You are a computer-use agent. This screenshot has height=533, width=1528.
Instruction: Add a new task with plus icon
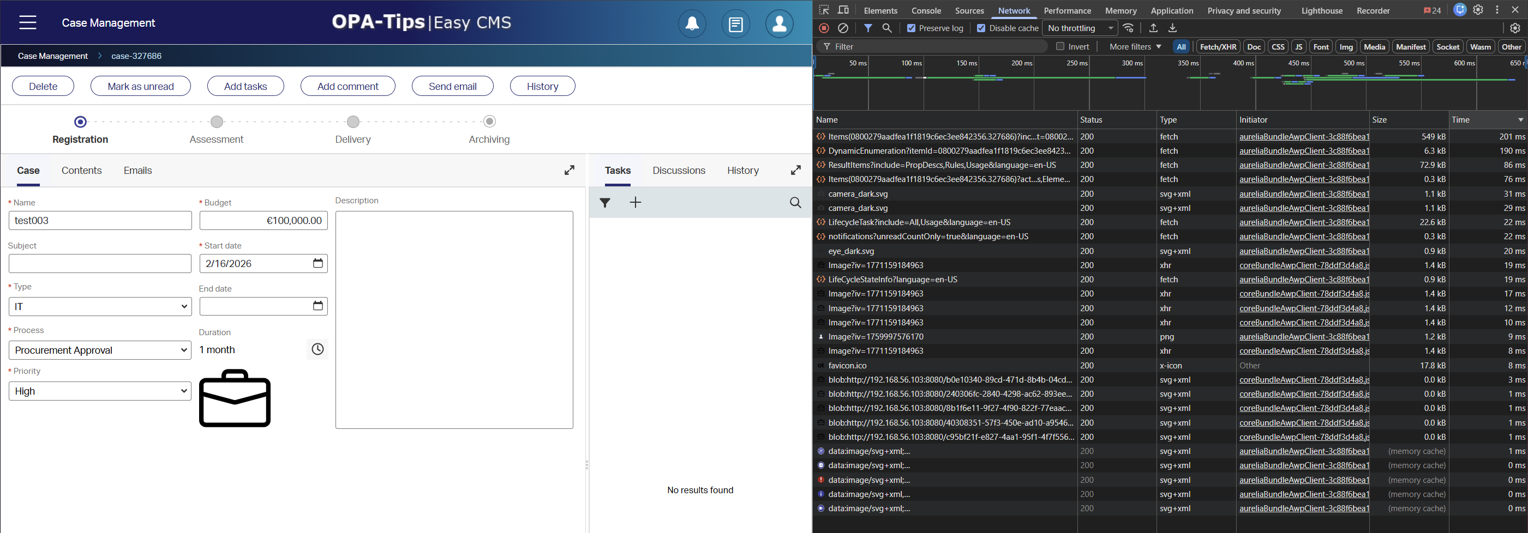[636, 203]
